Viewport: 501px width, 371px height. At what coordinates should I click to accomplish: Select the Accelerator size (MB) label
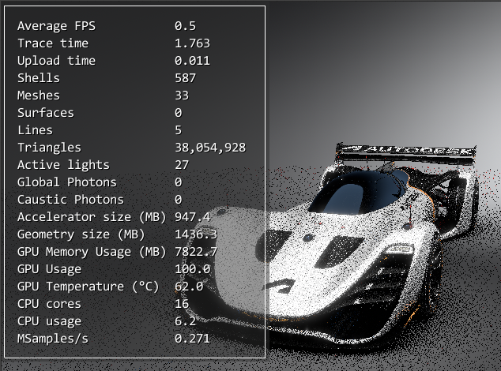tap(92, 217)
